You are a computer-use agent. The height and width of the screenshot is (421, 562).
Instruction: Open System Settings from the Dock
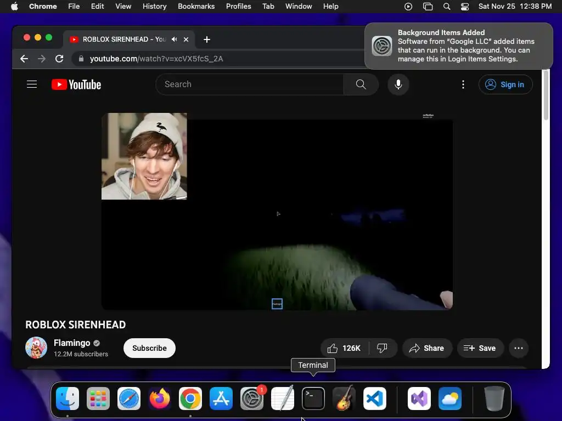252,399
